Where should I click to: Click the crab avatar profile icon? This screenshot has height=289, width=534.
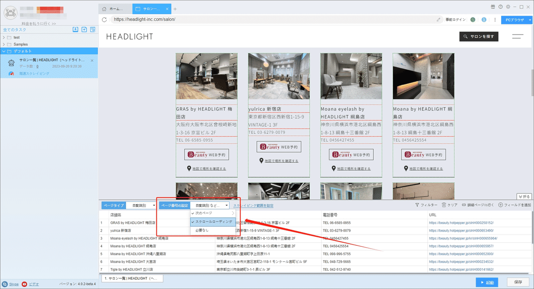point(10,13)
